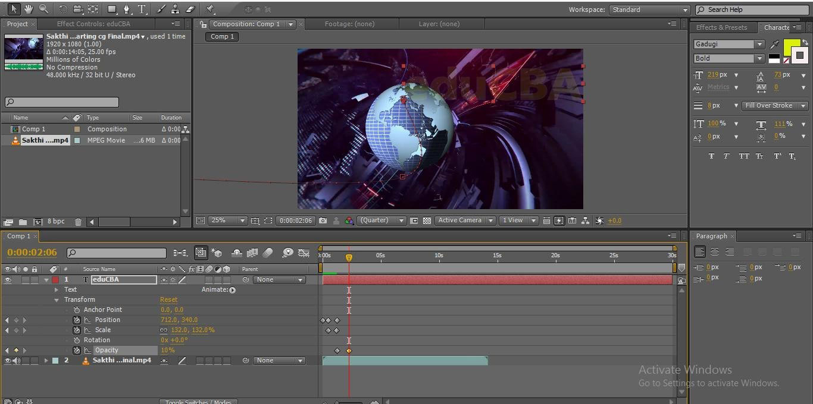The image size is (813, 404).
Task: Toggle the Opacity stopwatch
Action: 77,351
